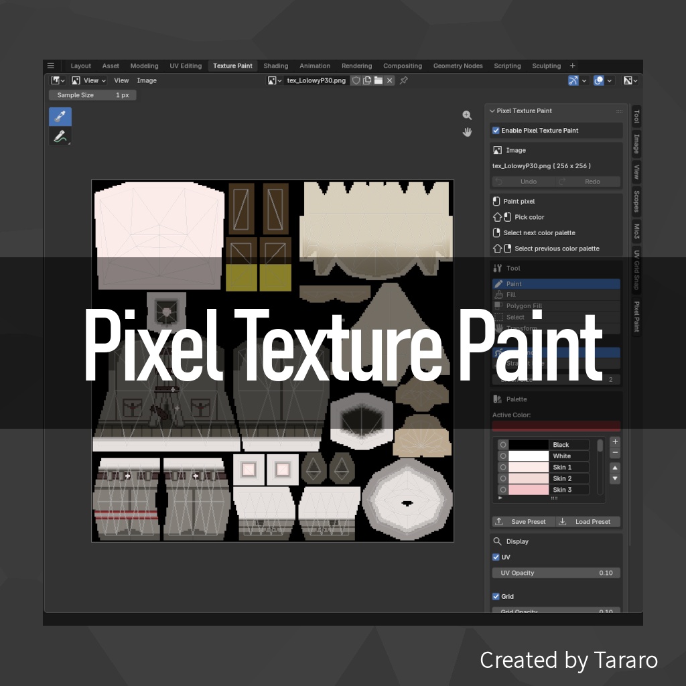Viewport: 686px width, 686px height.
Task: Unlink tex_LolowyP30.png with X icon
Action: click(x=389, y=80)
